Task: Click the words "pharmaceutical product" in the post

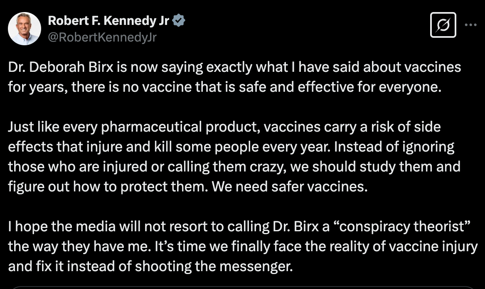Action: (x=180, y=127)
